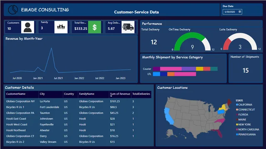Click the yellow New York shape on map
The height and width of the screenshot is (149, 266).
223,108
